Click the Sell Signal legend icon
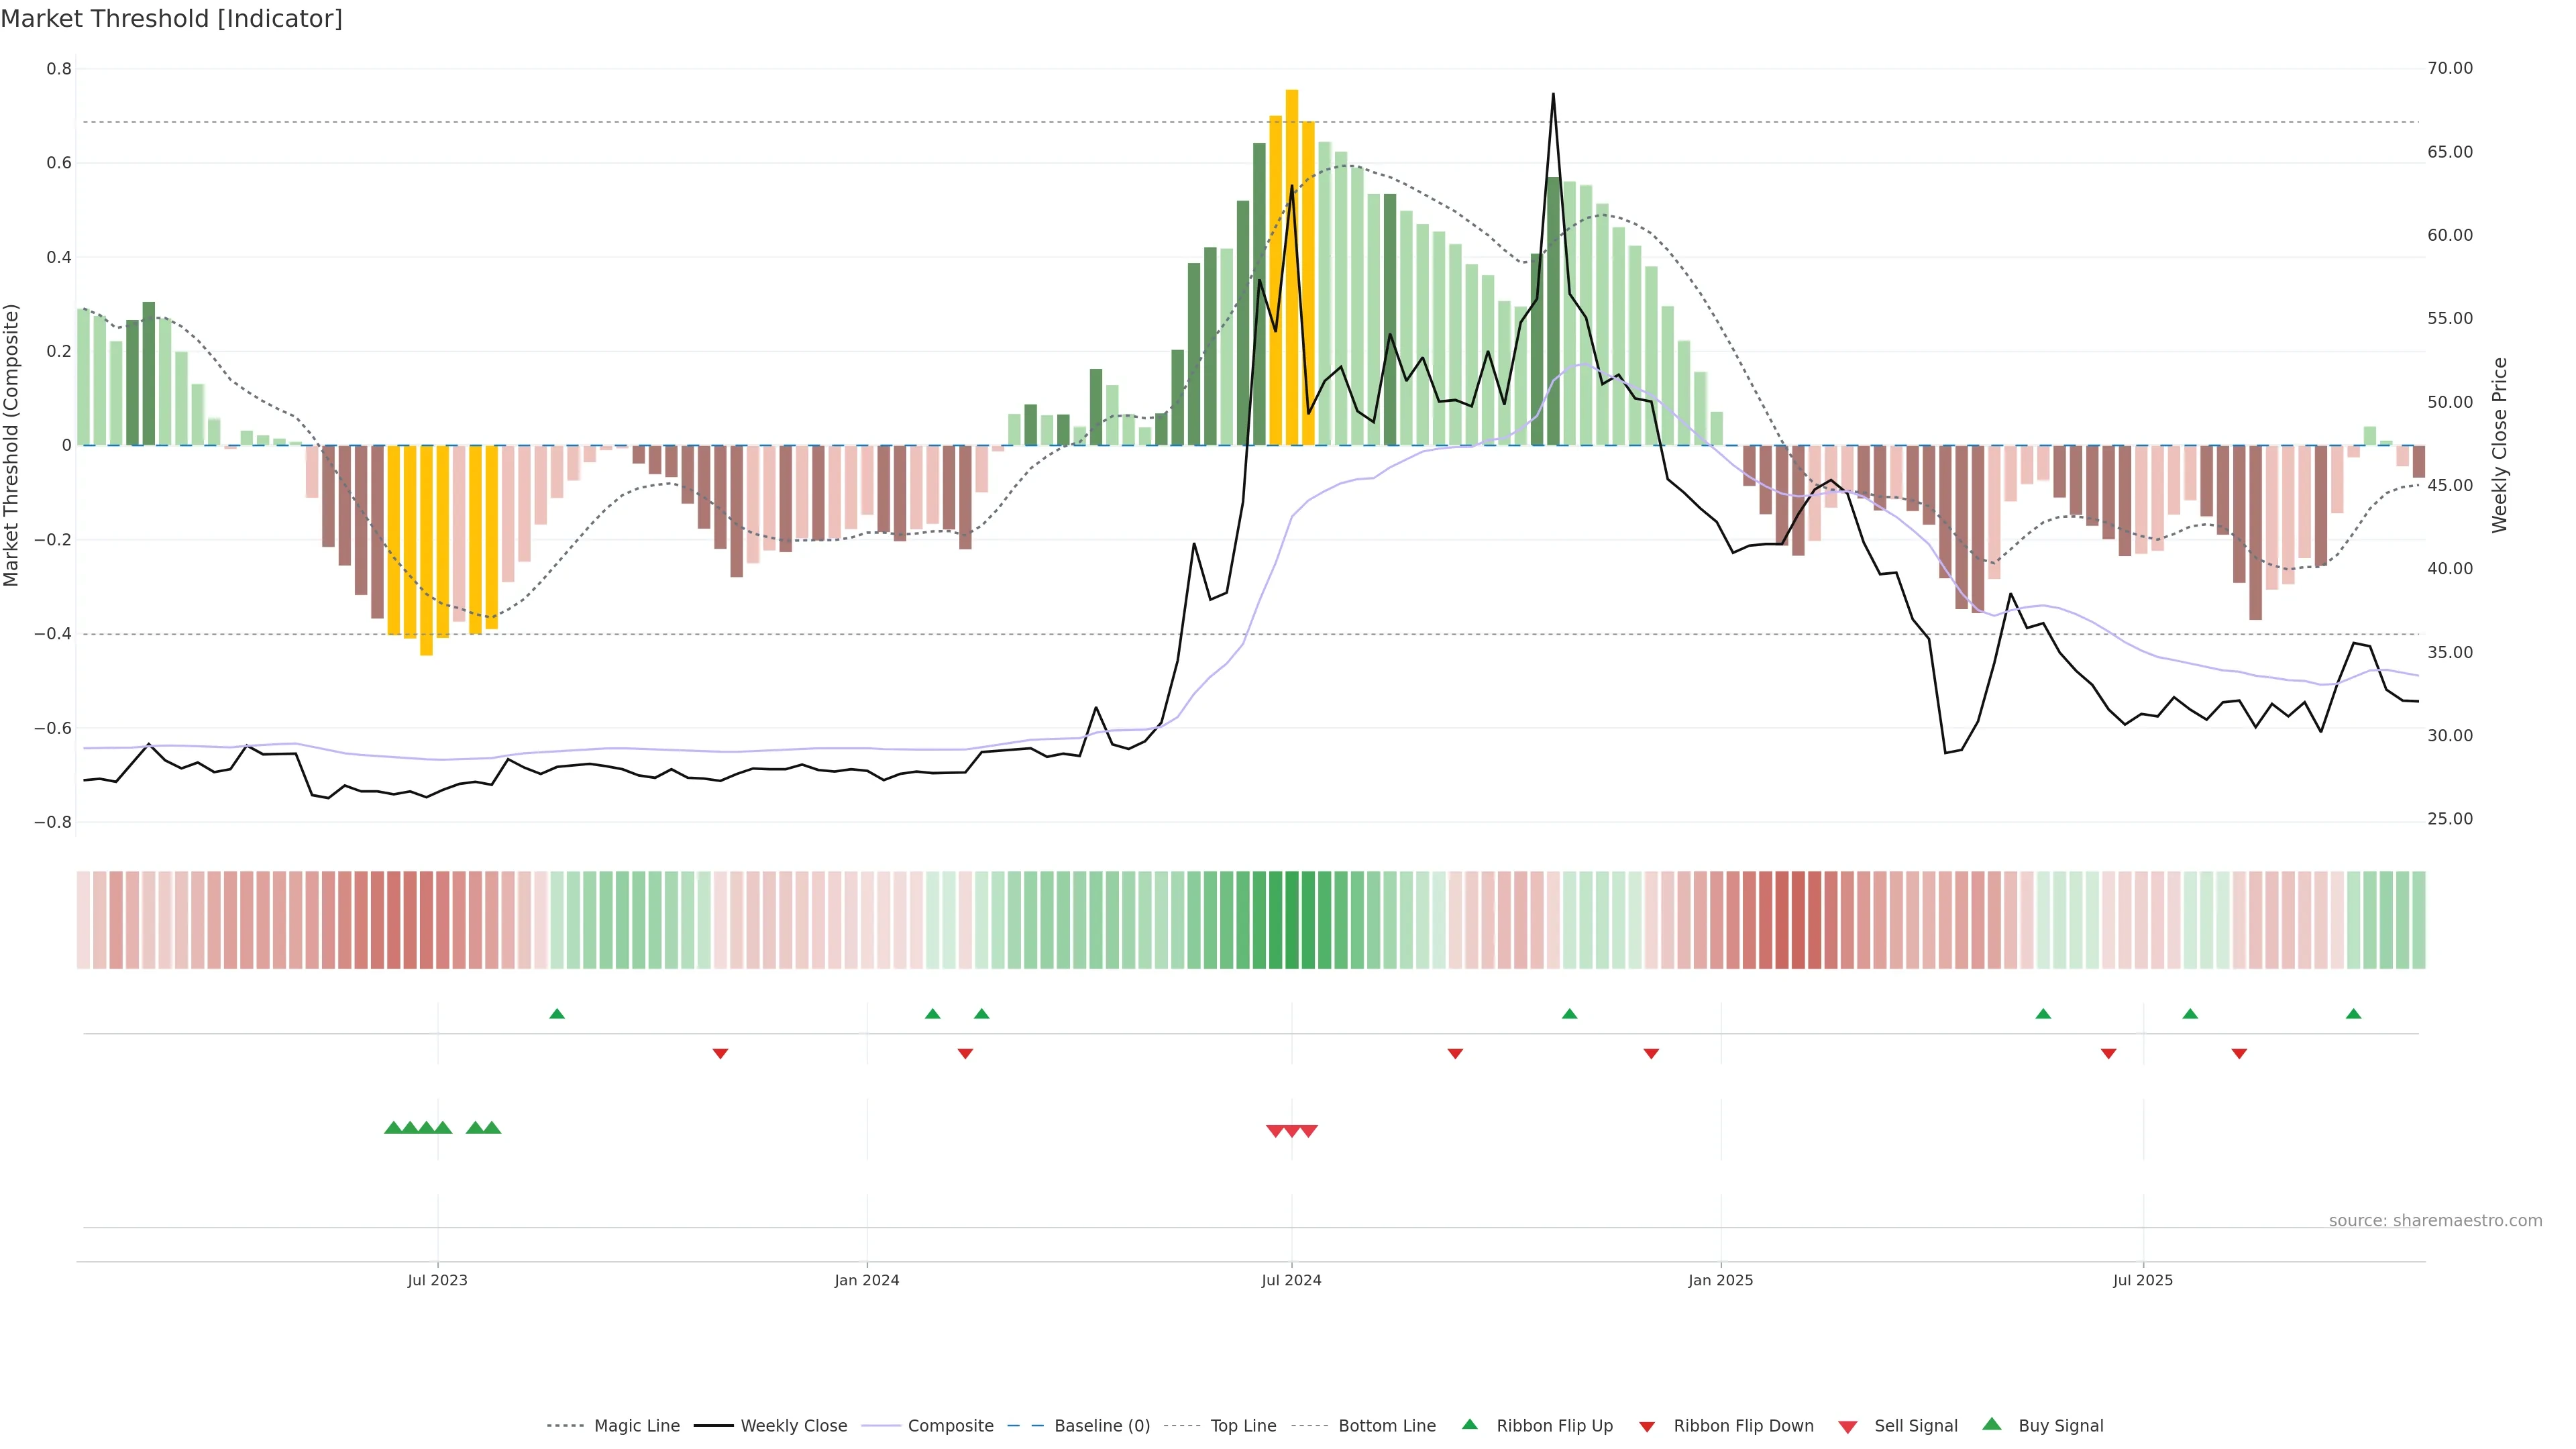 pyautogui.click(x=1848, y=1426)
